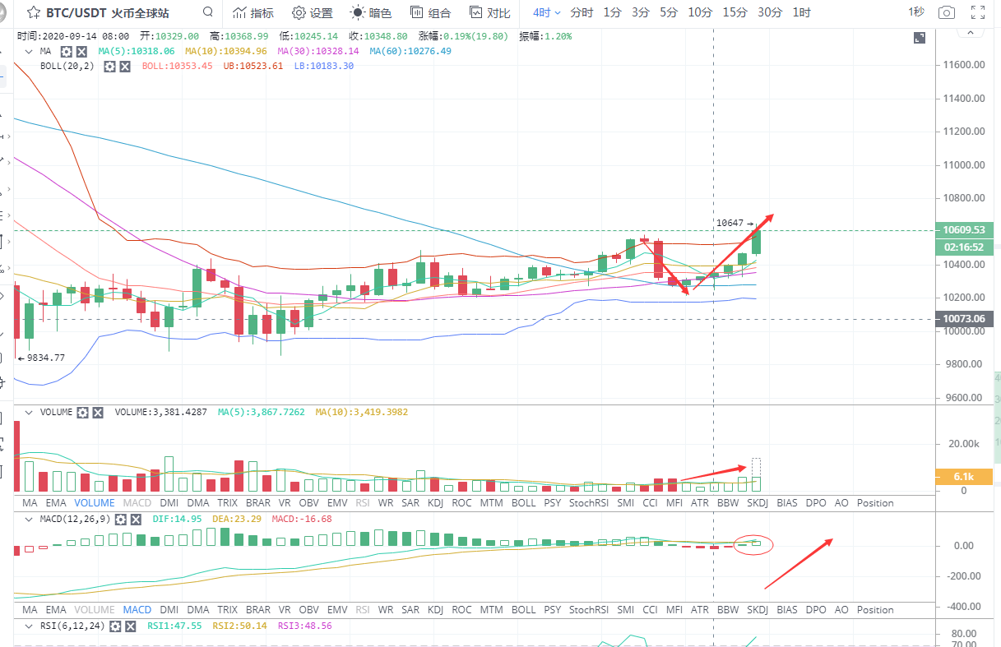
Task: Switch to 15分 timeframe
Action: click(x=735, y=12)
